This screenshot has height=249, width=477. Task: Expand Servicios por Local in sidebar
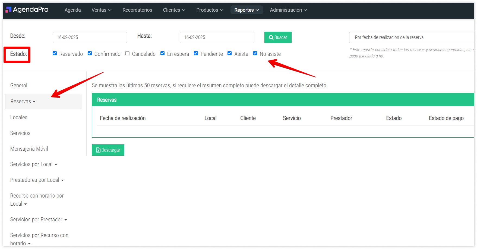[x=34, y=164]
